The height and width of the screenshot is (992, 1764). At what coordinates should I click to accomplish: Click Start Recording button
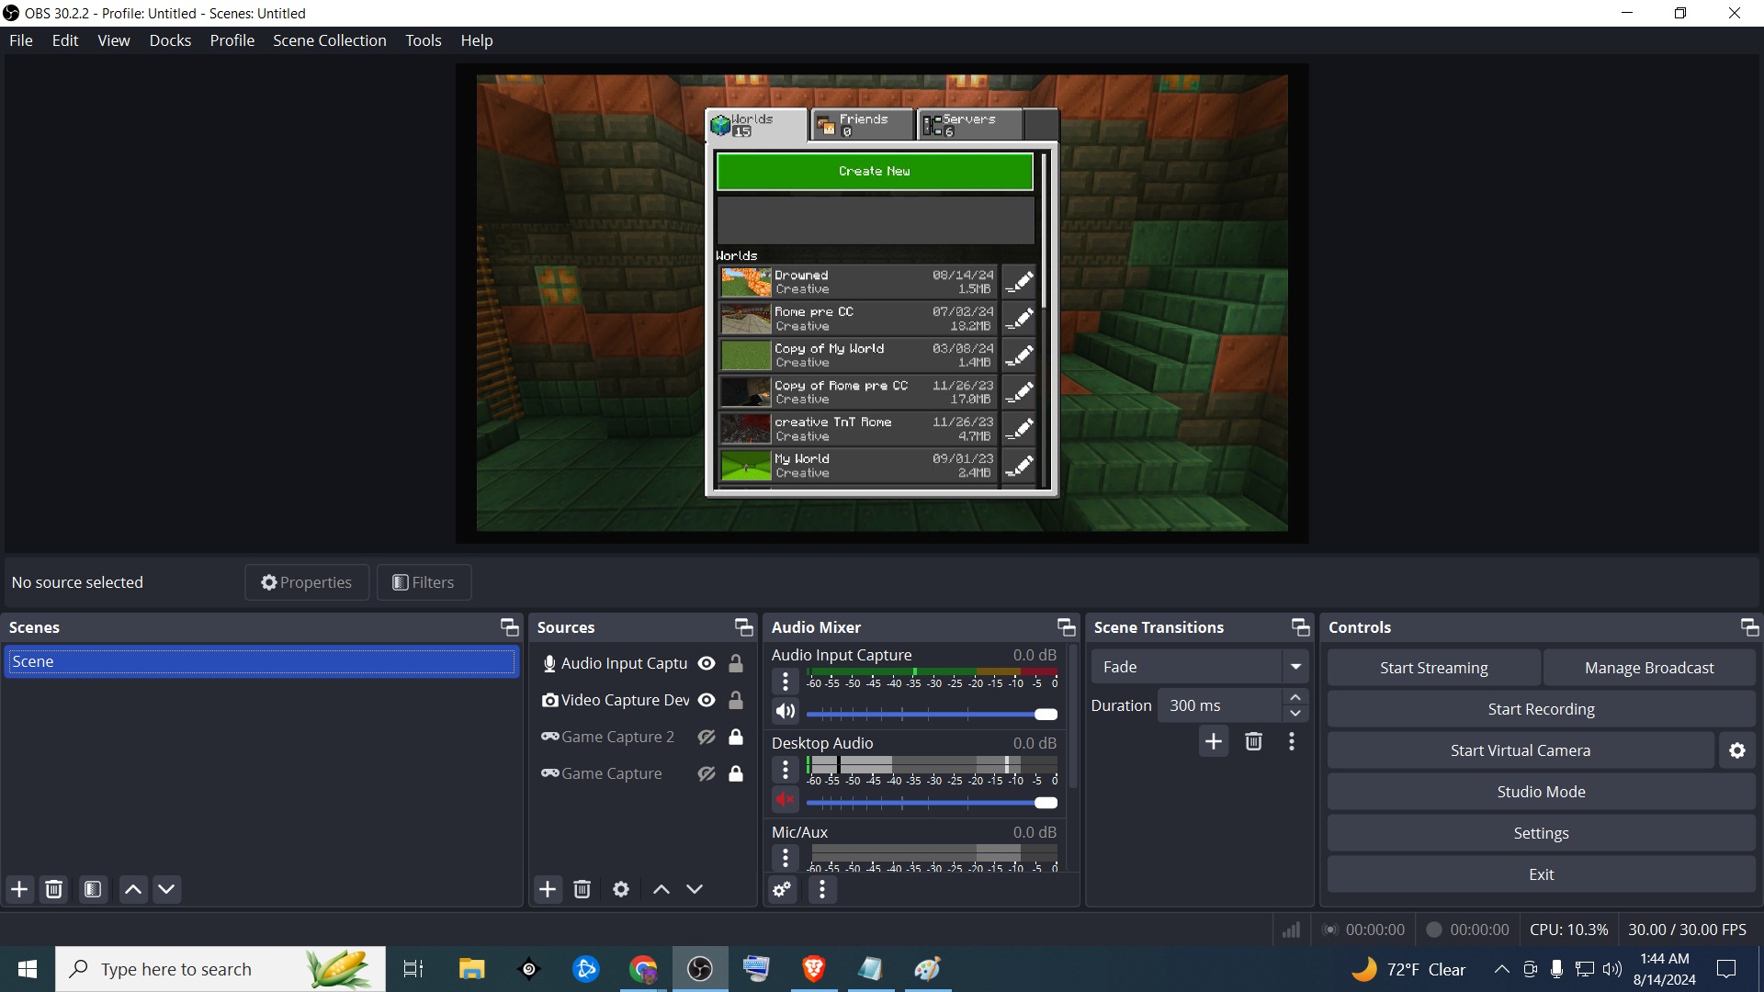click(1541, 709)
